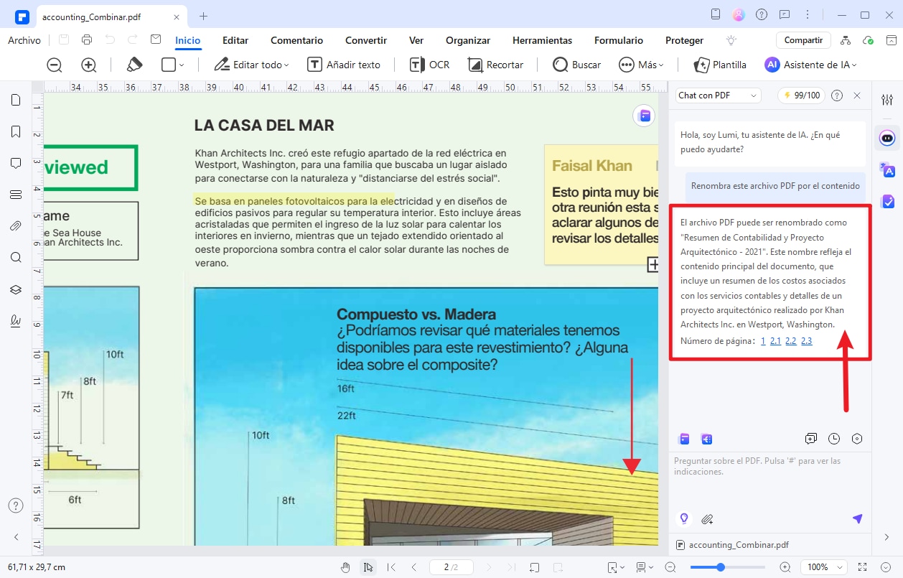Open page link 2.1 in the AI response
903x578 pixels.
775,341
